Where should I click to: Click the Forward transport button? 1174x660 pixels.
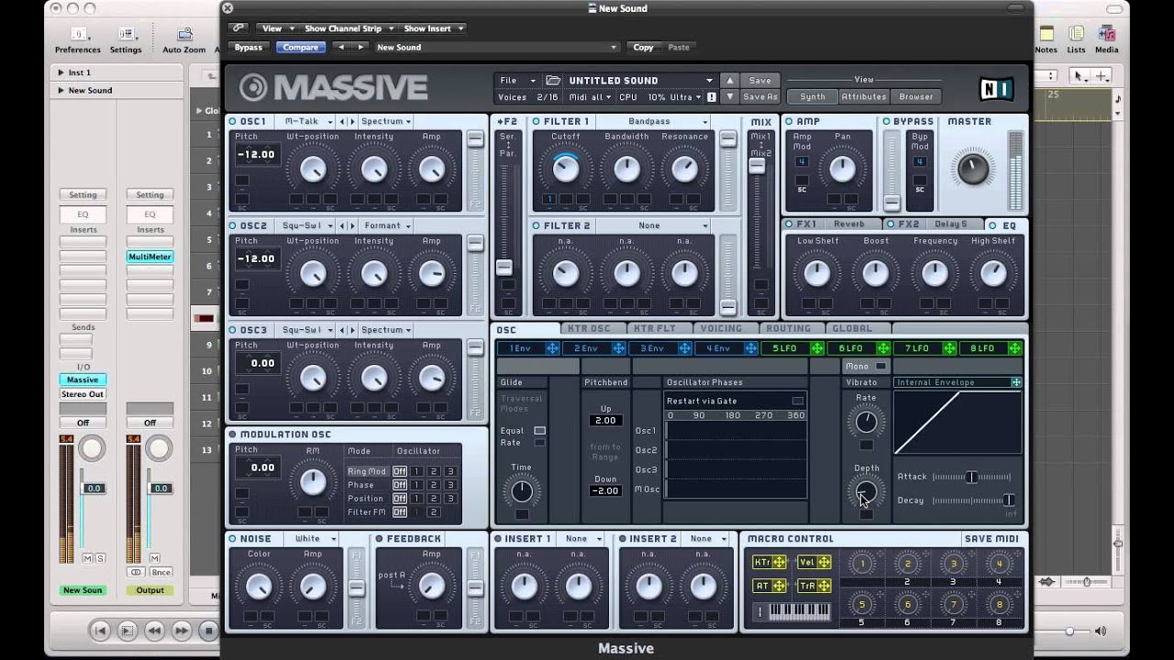182,631
